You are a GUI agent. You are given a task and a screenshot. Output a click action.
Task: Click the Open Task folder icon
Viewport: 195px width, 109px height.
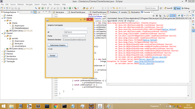coord(87,8)
